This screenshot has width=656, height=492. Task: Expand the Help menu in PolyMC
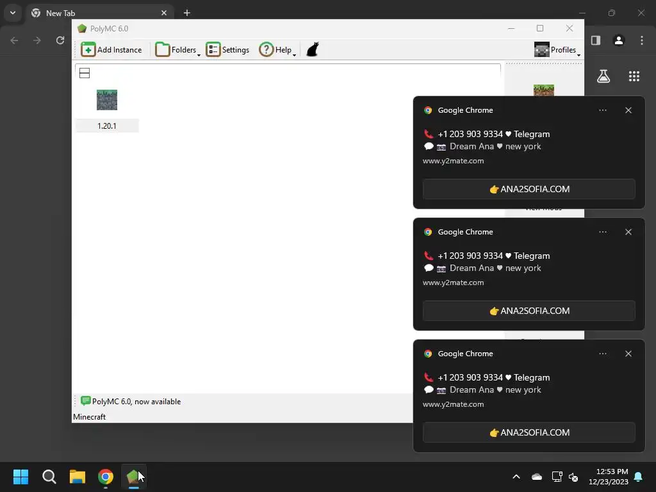click(277, 50)
